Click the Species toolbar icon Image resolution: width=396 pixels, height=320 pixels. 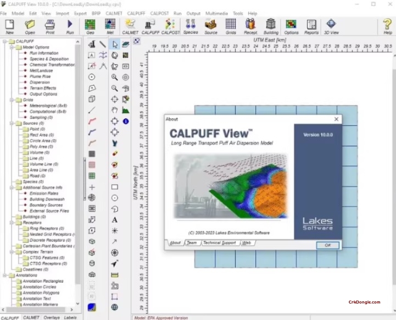(x=191, y=26)
